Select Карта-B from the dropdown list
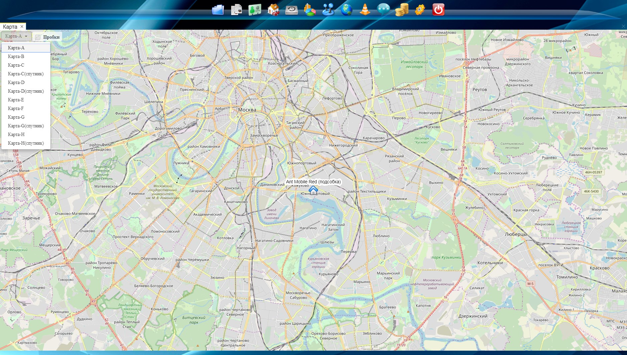Screen dimensions: 627x355 coord(16,56)
